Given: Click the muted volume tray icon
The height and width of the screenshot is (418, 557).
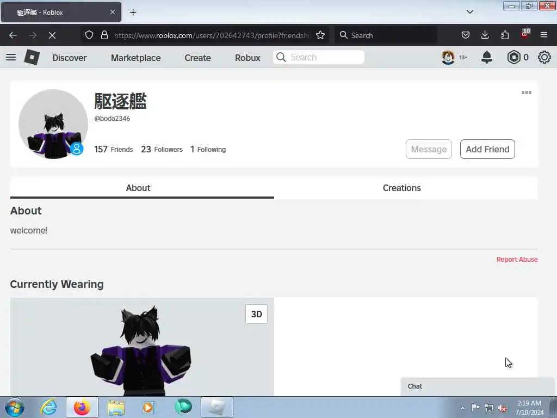Looking at the screenshot, I should click(503, 408).
